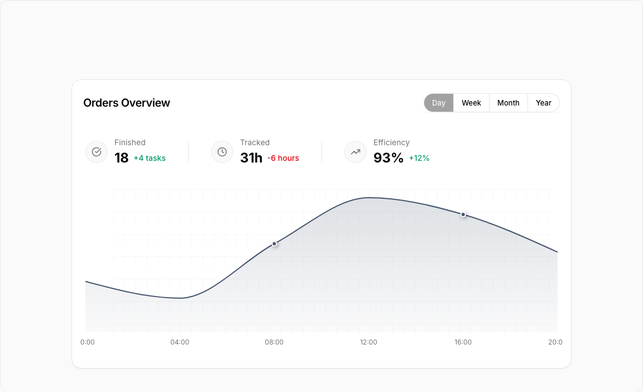This screenshot has height=392, width=643.
Task: Switch to the Month view
Action: pyautogui.click(x=508, y=103)
